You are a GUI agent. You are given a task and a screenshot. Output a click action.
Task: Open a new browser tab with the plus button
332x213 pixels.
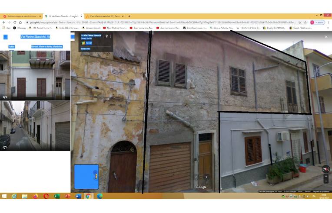129,16
